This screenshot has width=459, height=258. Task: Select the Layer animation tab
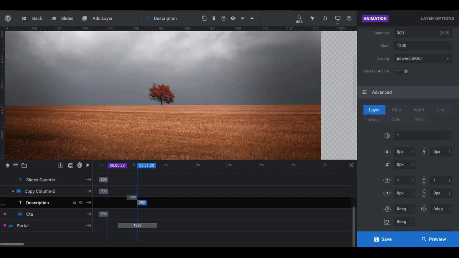tap(374, 110)
